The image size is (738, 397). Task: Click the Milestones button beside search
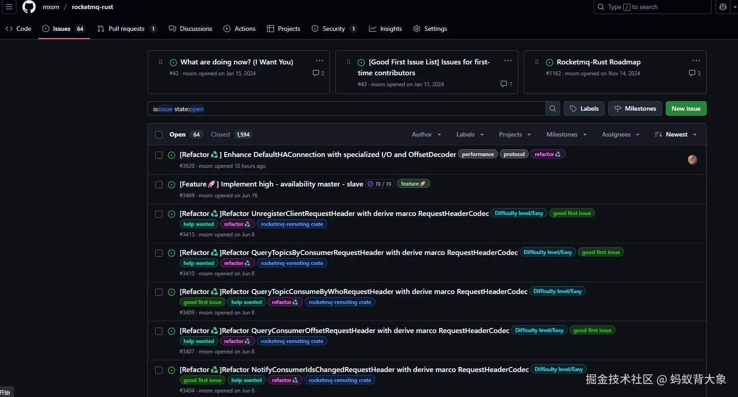point(635,108)
